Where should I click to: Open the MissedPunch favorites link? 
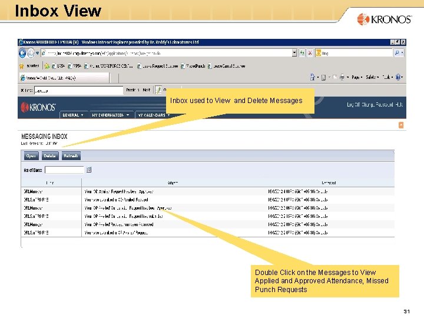(x=193, y=66)
